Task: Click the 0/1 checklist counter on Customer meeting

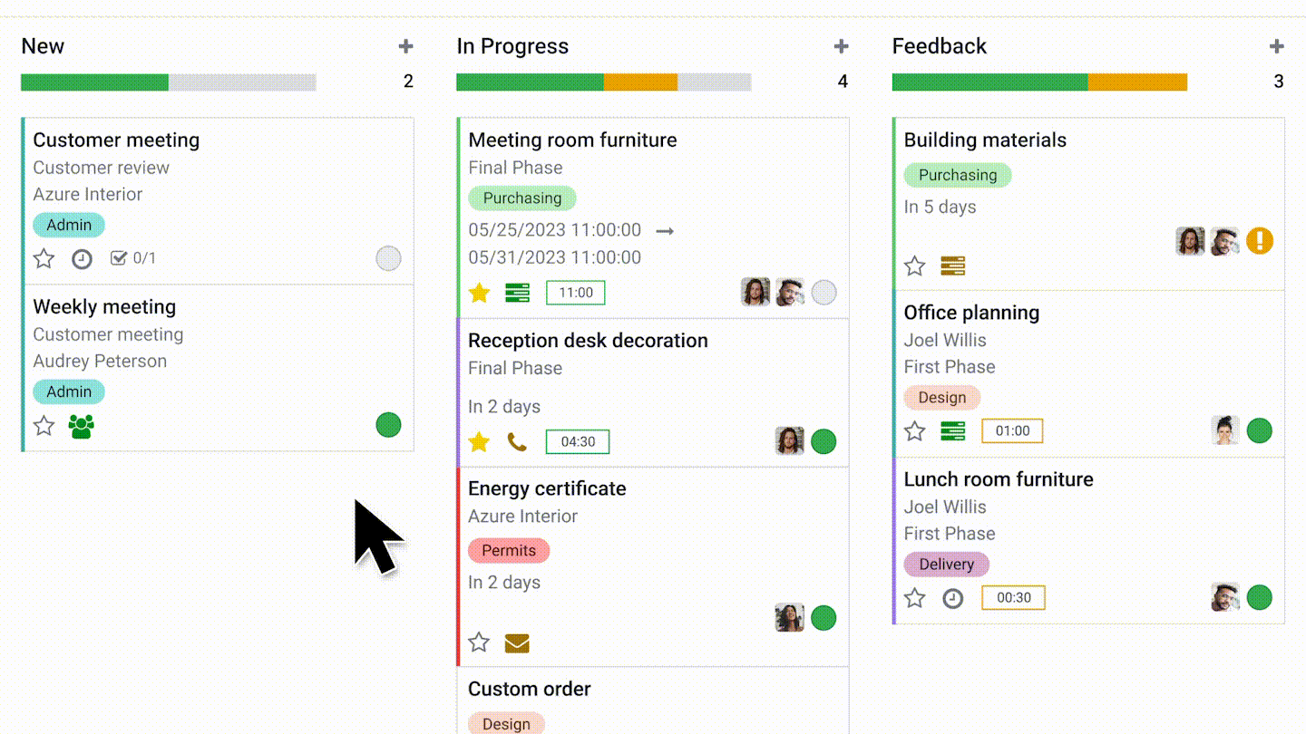Action: click(x=134, y=258)
